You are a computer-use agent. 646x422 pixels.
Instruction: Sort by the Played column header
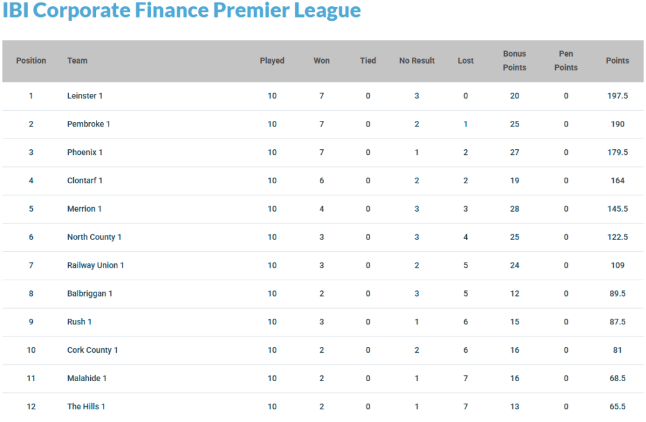point(272,61)
